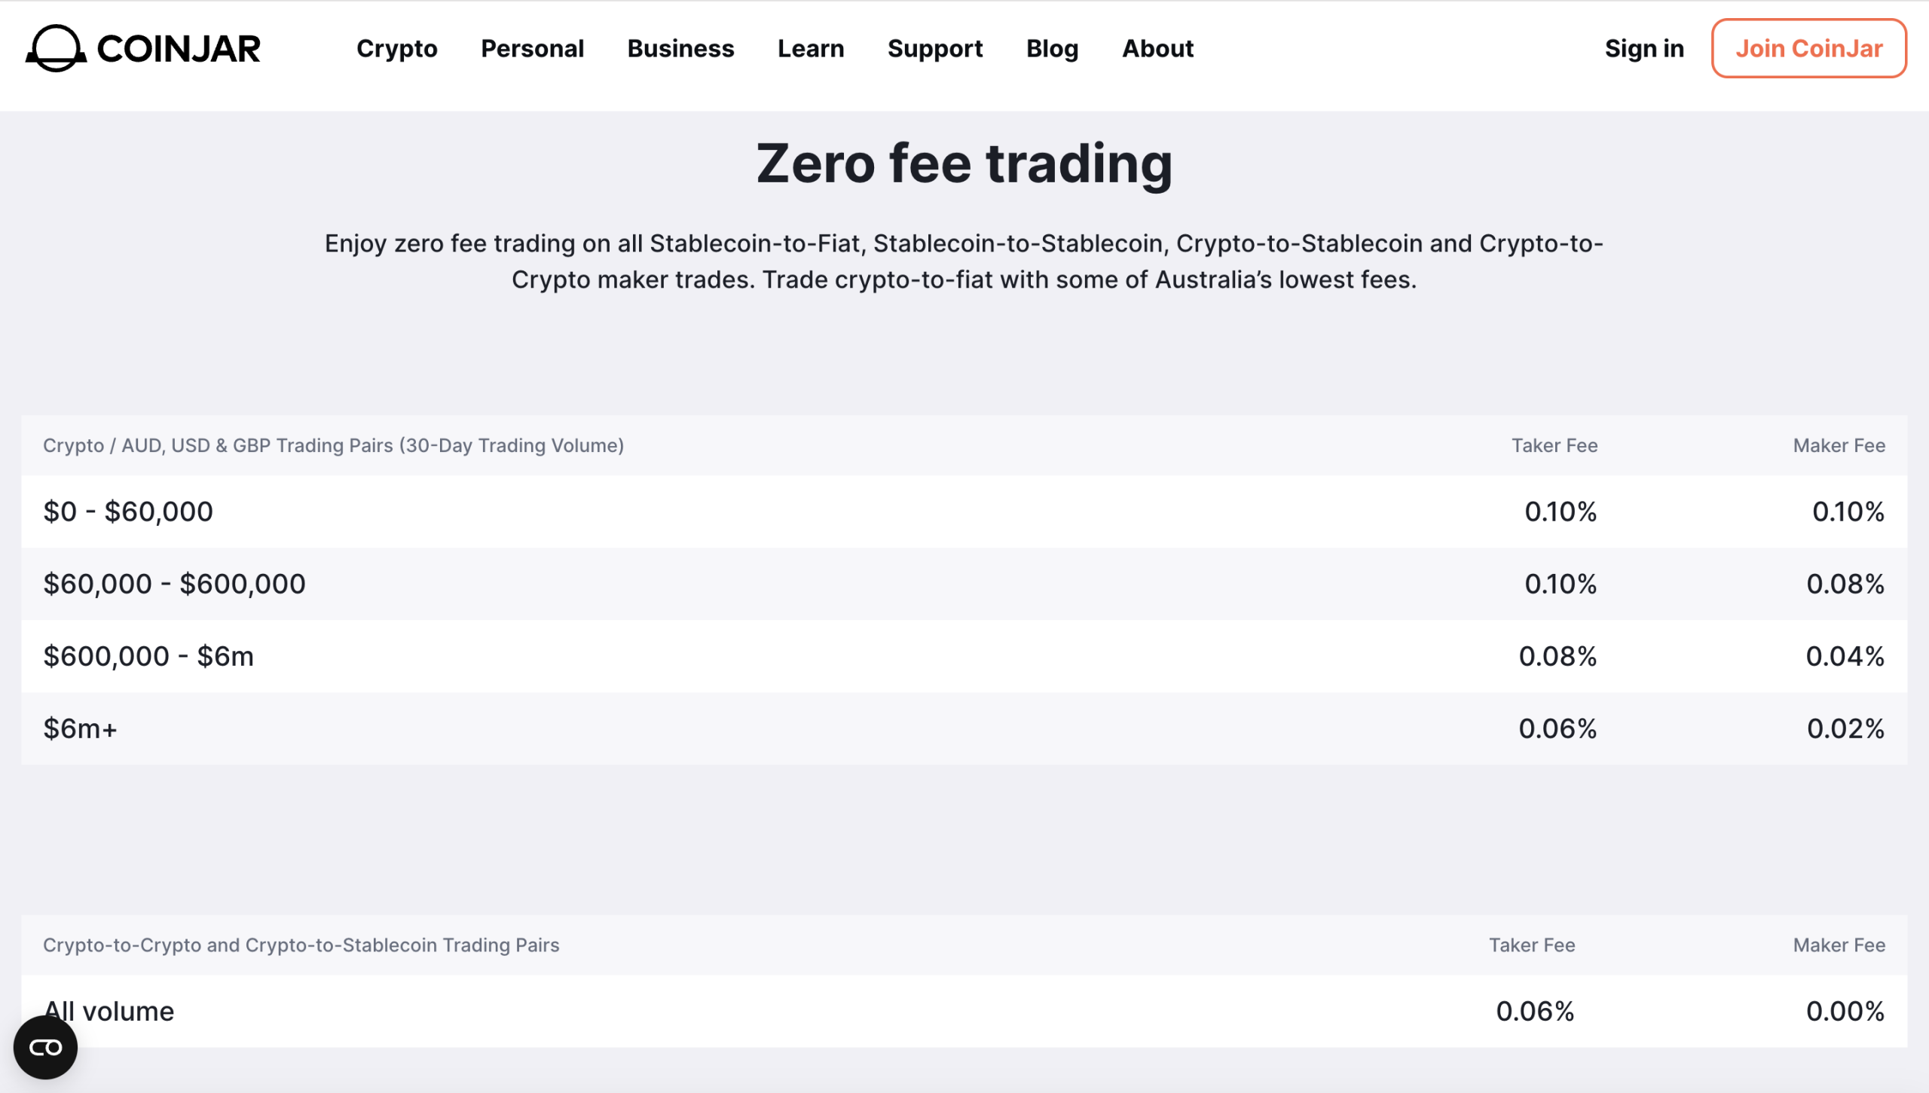1929x1093 pixels.
Task: Open the Personal menu
Action: pyautogui.click(x=533, y=48)
